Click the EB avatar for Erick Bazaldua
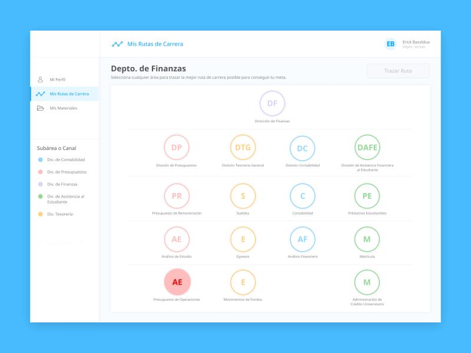The height and width of the screenshot is (353, 471). pyautogui.click(x=389, y=43)
